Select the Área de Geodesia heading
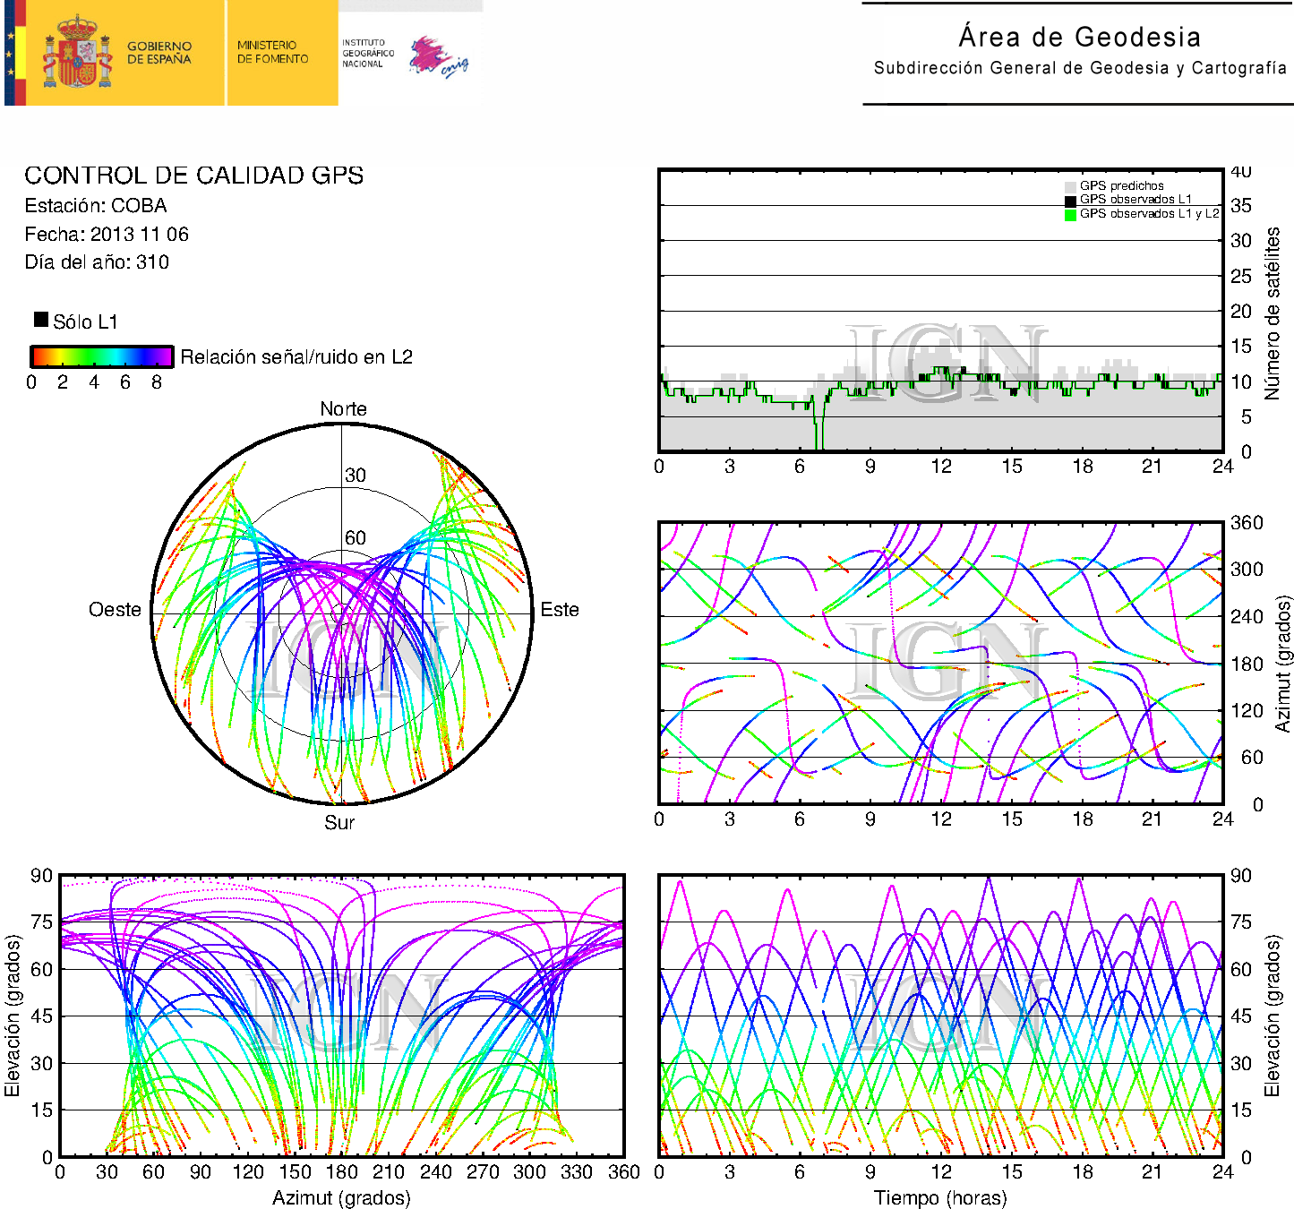The image size is (1294, 1209). (x=1079, y=37)
